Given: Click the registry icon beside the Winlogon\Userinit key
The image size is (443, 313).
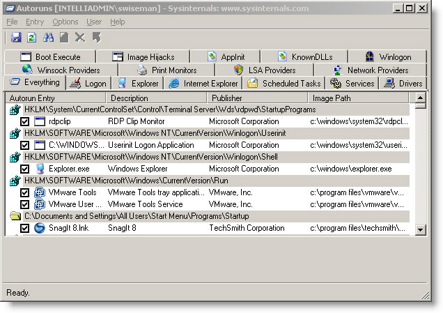Looking at the screenshot, I should click(x=15, y=133).
